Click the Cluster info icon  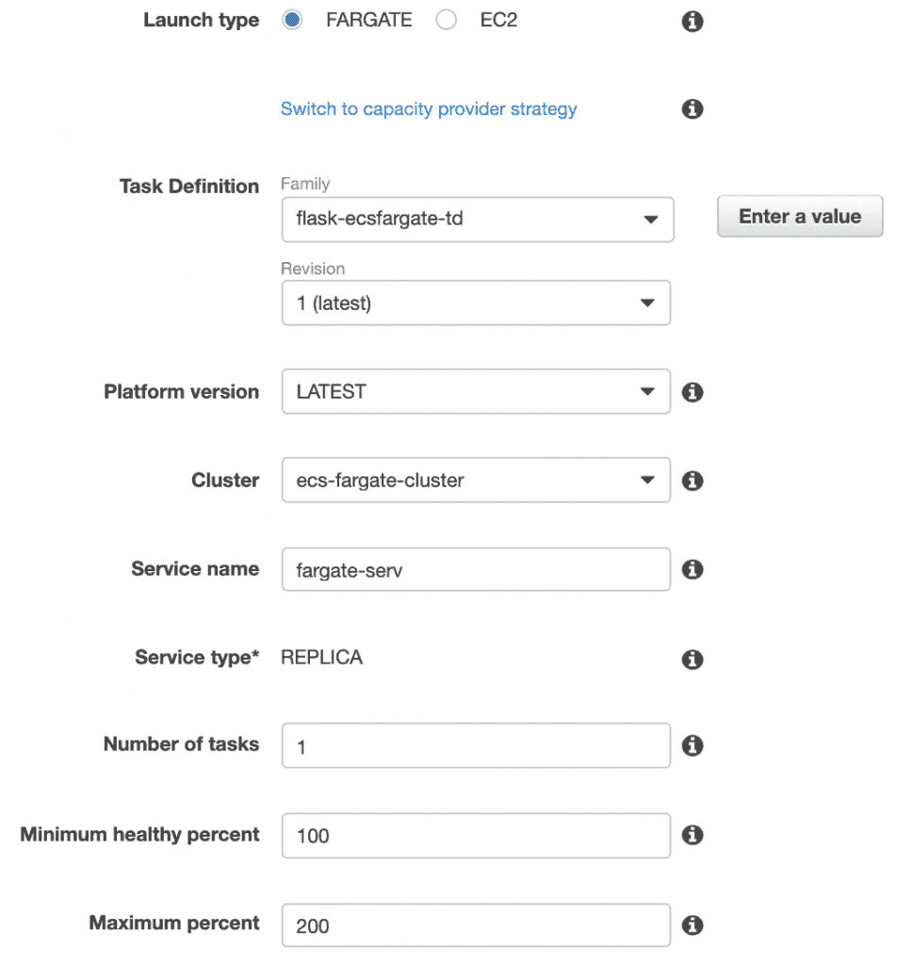692,481
